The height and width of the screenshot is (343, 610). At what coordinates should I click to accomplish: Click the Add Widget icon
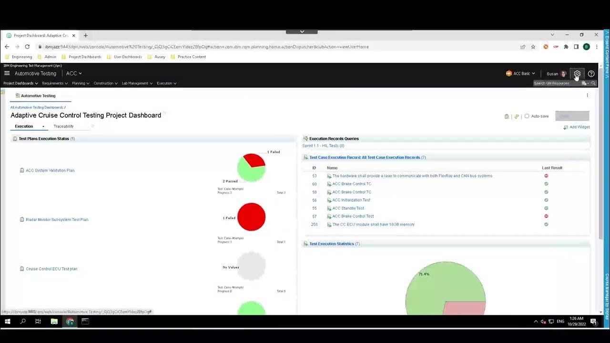(x=566, y=127)
